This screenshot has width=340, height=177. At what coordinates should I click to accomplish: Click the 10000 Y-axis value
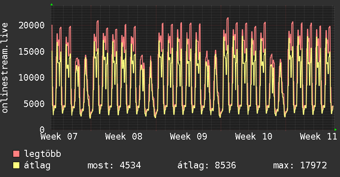tap(31, 77)
